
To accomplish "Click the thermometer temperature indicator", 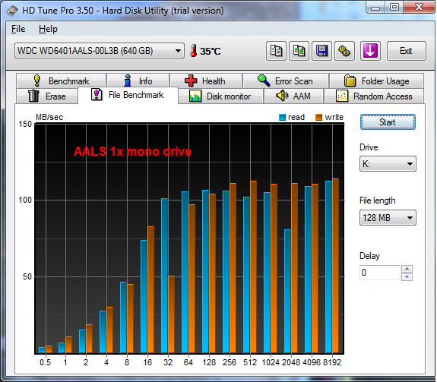I will 205,51.
